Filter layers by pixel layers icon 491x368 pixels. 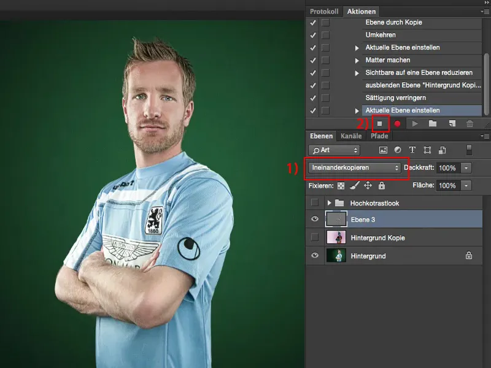pyautogui.click(x=383, y=150)
